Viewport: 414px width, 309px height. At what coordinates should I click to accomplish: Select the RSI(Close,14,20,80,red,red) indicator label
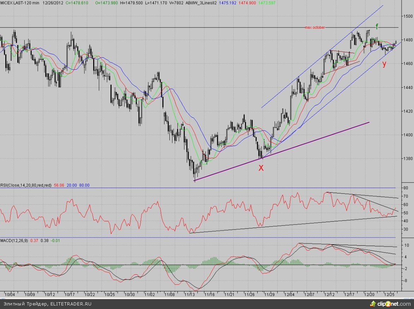[26, 185]
